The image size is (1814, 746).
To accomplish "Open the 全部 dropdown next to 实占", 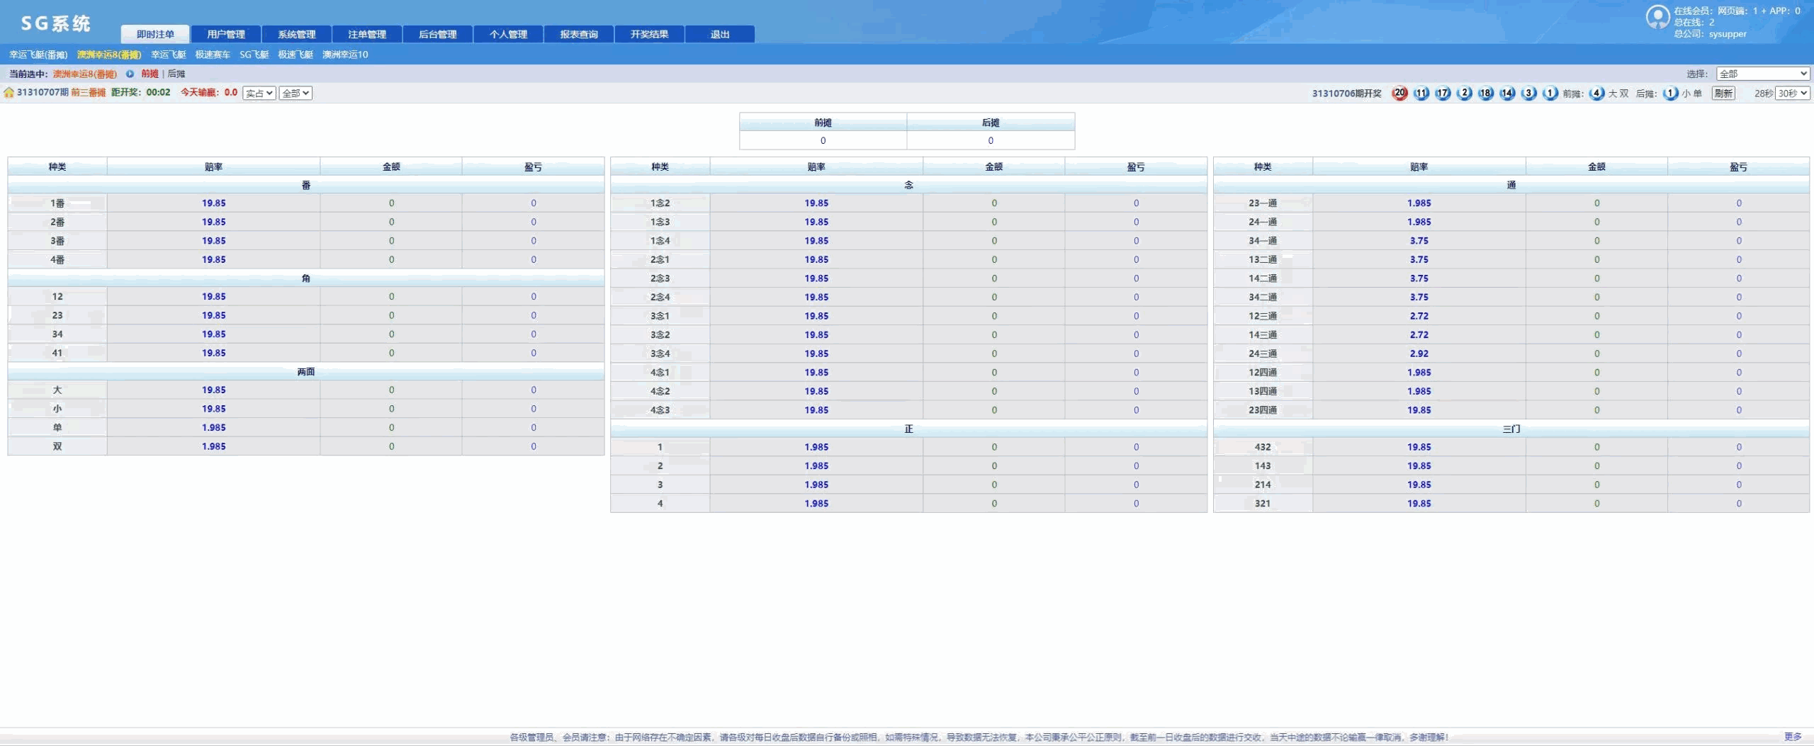I will tap(295, 94).
